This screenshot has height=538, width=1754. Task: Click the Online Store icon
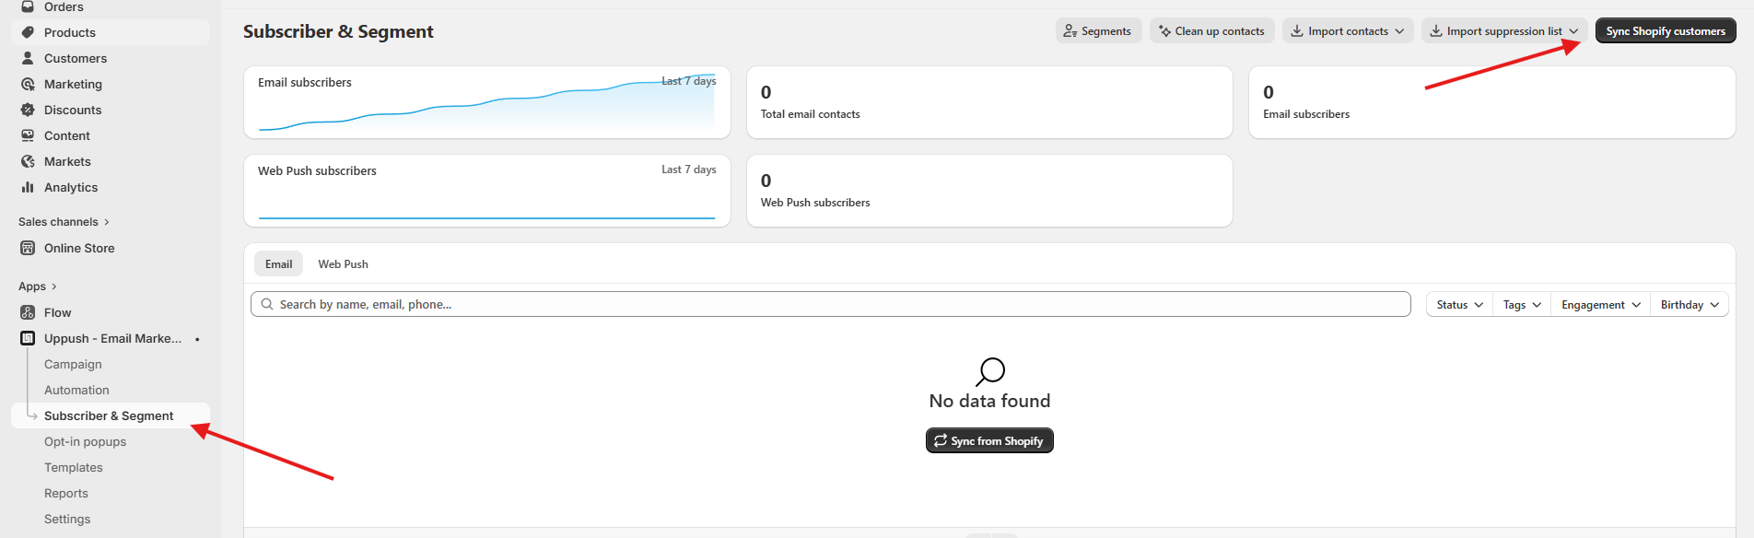click(28, 248)
